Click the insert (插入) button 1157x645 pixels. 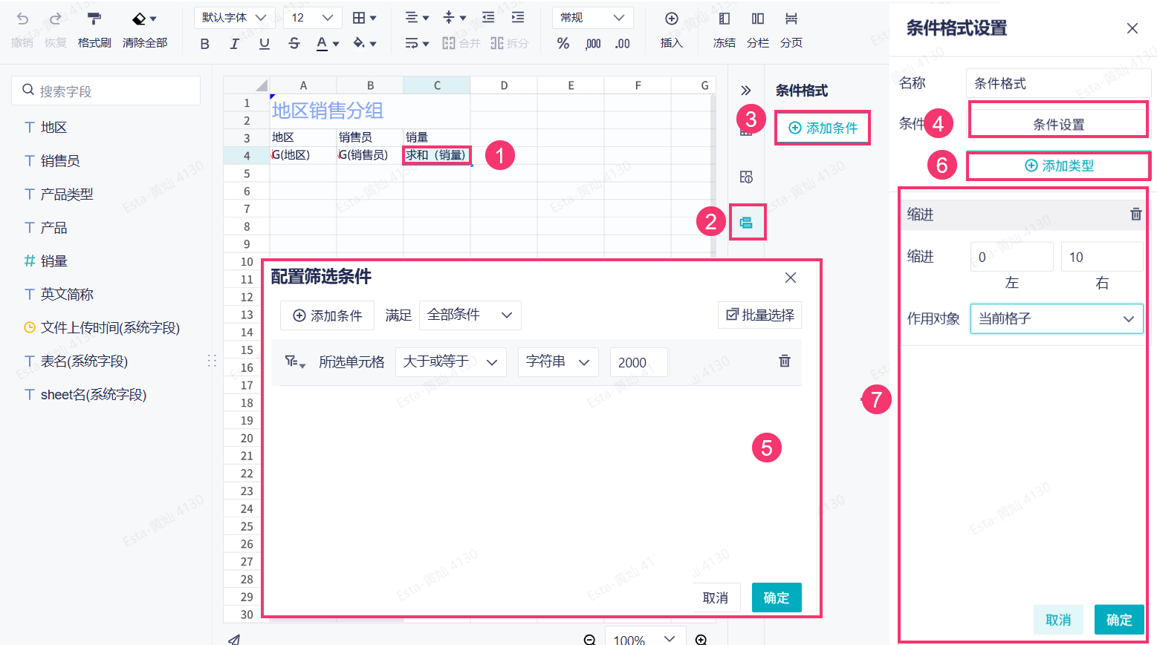pyautogui.click(x=672, y=30)
